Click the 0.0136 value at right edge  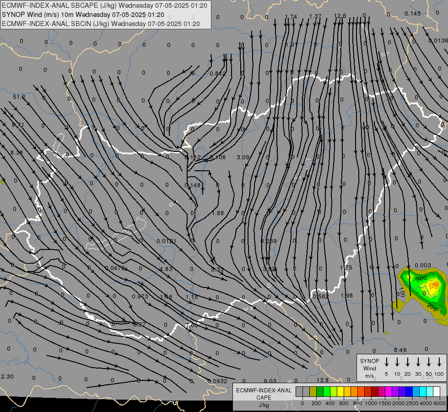[438, 41]
